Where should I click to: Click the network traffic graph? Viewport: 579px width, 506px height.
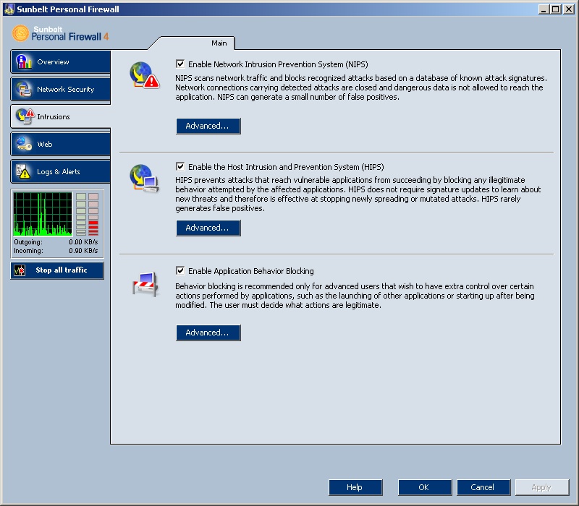(43, 214)
